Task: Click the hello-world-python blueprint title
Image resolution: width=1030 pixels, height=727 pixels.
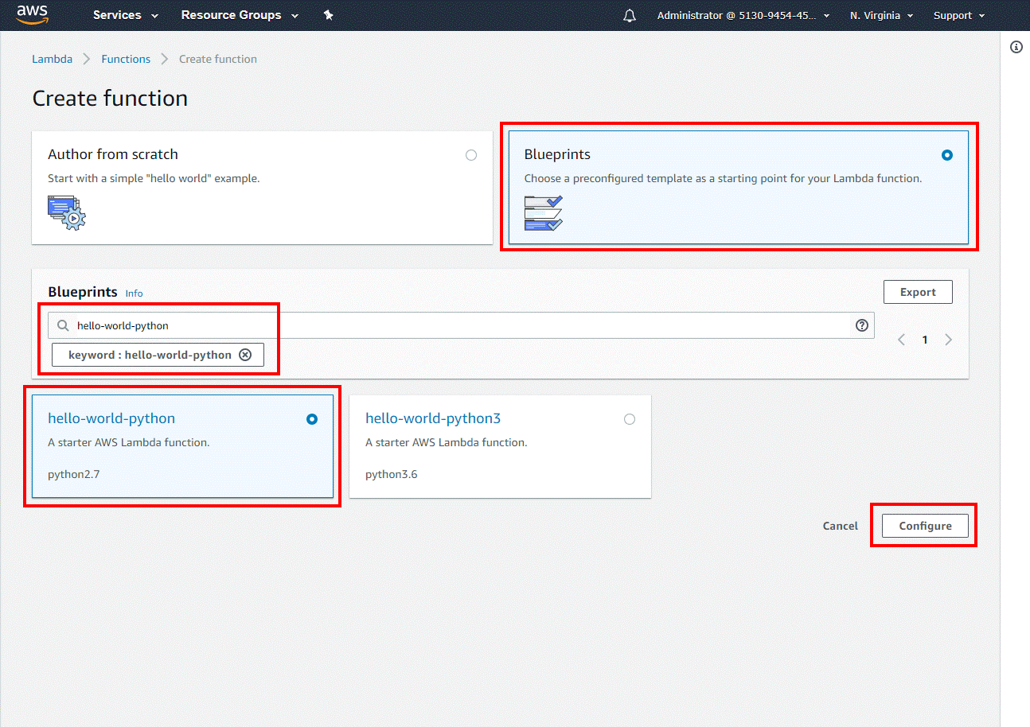Action: (x=111, y=418)
